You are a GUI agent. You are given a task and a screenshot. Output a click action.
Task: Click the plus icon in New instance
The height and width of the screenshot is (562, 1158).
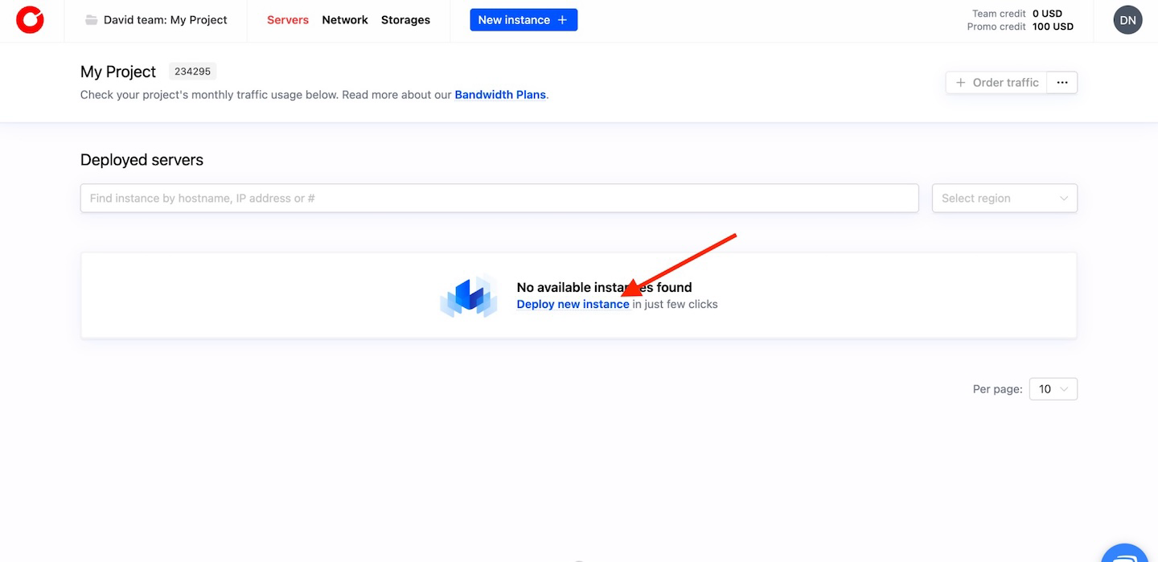(x=562, y=20)
